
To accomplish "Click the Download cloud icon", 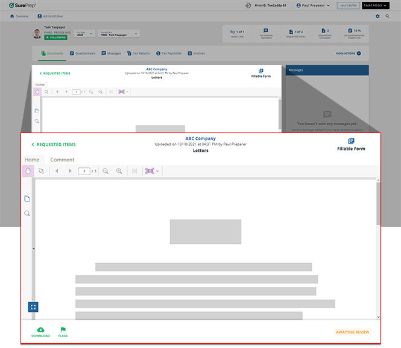I will pyautogui.click(x=40, y=332).
